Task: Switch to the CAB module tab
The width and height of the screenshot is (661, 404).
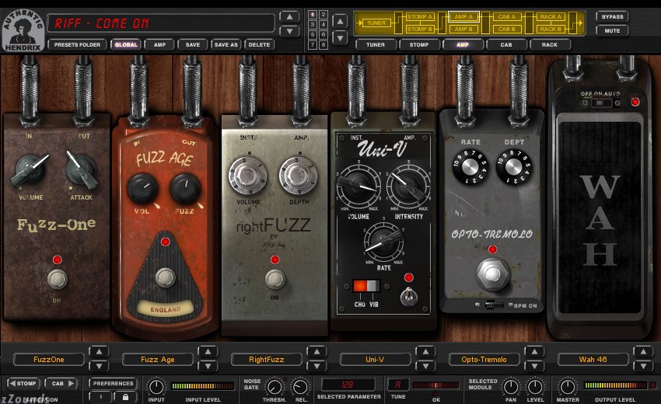Action: click(x=506, y=44)
